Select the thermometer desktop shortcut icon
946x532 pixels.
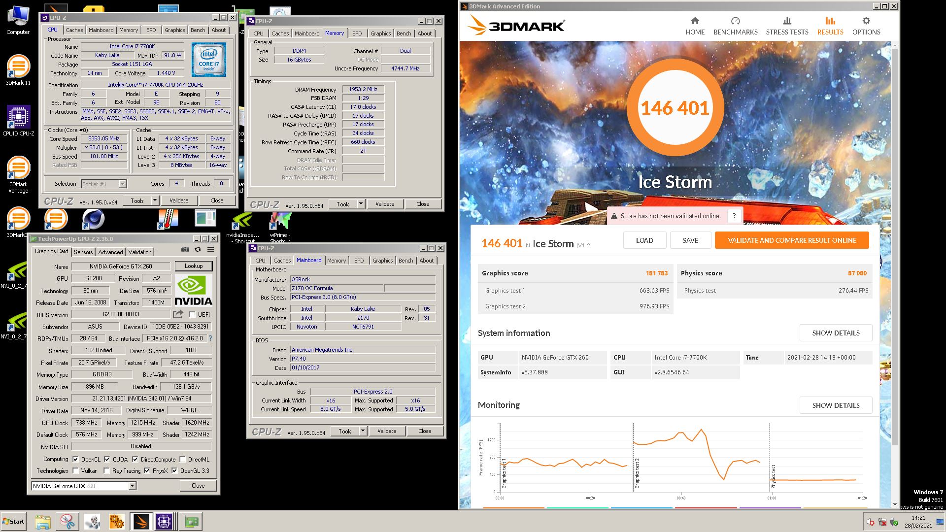coord(168,219)
